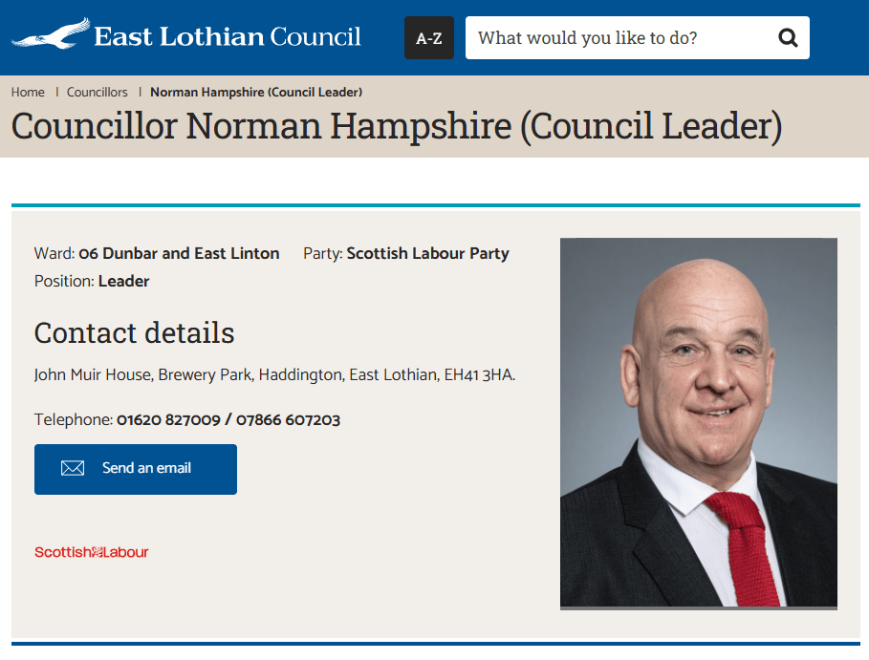Click the envelope icon in the email button
The image size is (869, 660).
point(73,468)
